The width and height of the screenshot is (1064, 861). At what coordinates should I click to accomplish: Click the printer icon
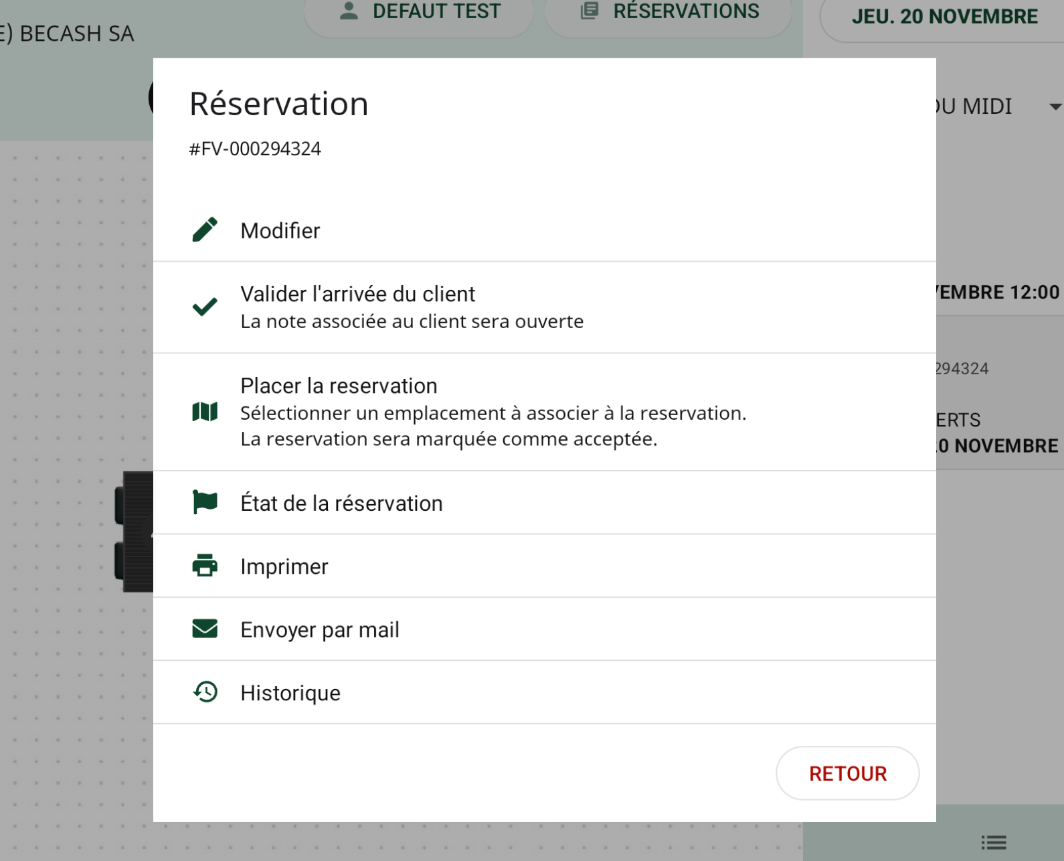coord(205,566)
